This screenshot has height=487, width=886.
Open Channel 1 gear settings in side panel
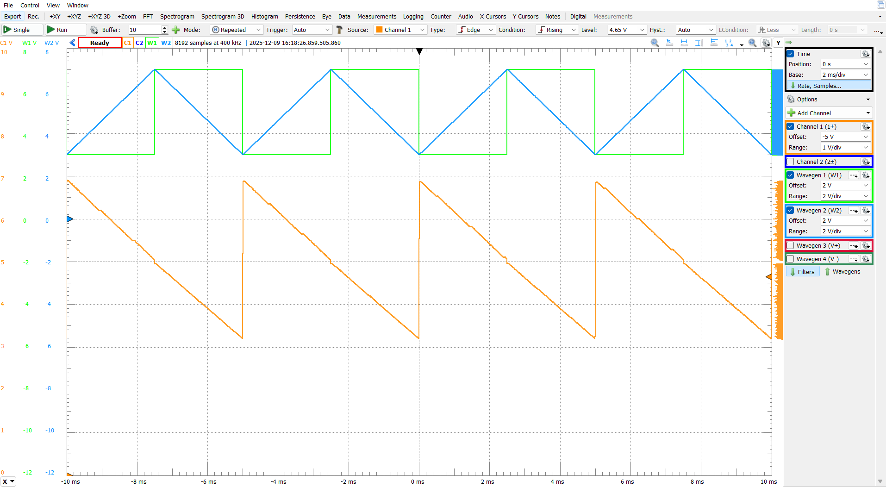[x=865, y=126]
